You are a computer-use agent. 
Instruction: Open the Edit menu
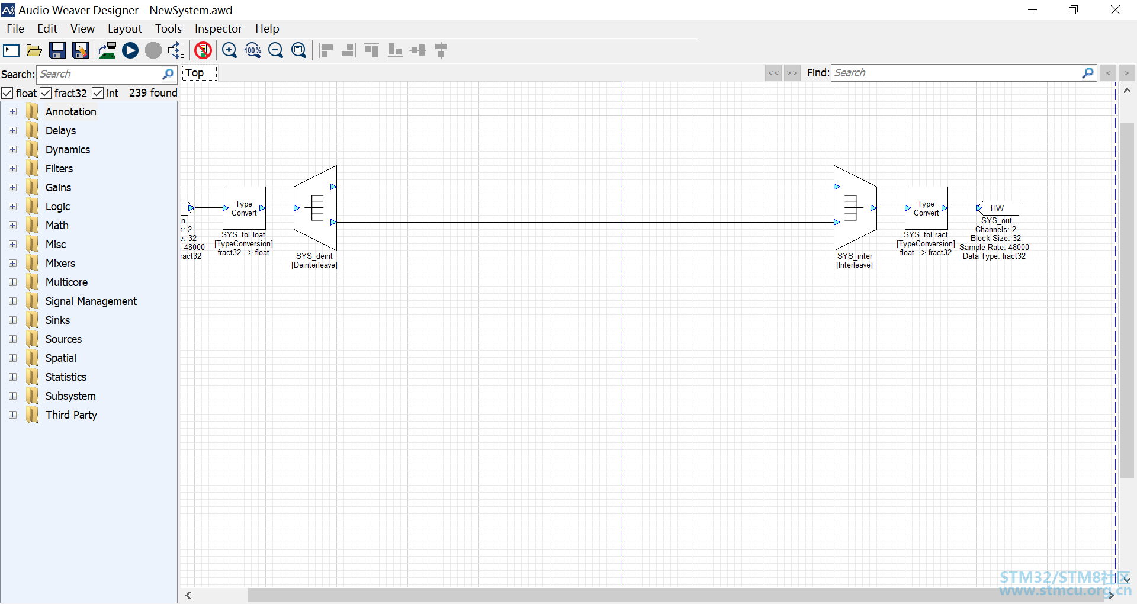pyautogui.click(x=47, y=28)
